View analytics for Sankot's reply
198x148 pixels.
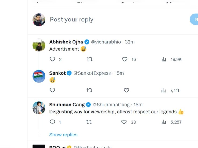coord(164,91)
